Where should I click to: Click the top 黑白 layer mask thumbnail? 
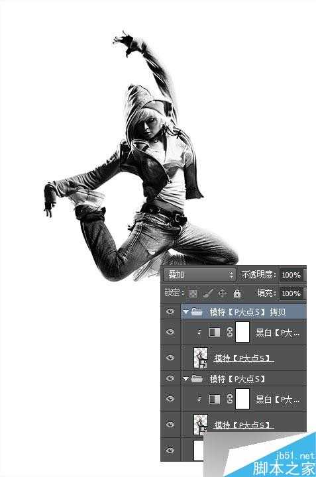click(x=242, y=332)
